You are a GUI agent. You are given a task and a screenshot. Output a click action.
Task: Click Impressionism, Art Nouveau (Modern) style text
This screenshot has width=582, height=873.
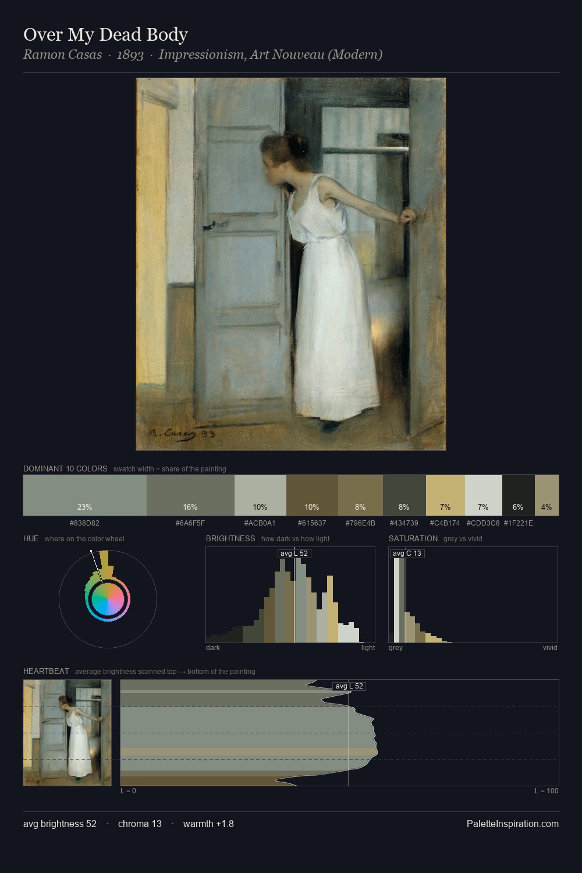pos(271,55)
